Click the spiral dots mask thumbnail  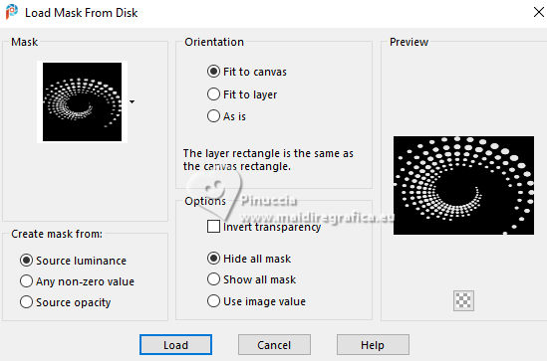click(x=83, y=101)
